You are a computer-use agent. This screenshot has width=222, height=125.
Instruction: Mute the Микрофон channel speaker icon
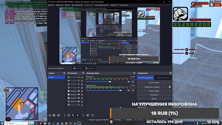tap(129, 82)
